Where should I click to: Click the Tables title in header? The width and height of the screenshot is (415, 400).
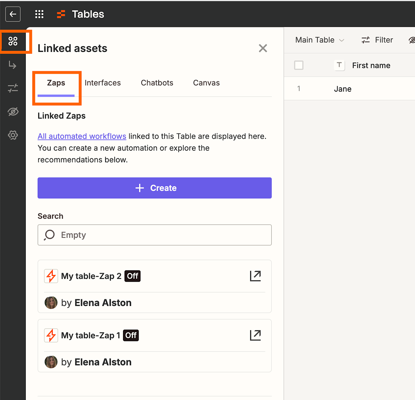point(88,14)
